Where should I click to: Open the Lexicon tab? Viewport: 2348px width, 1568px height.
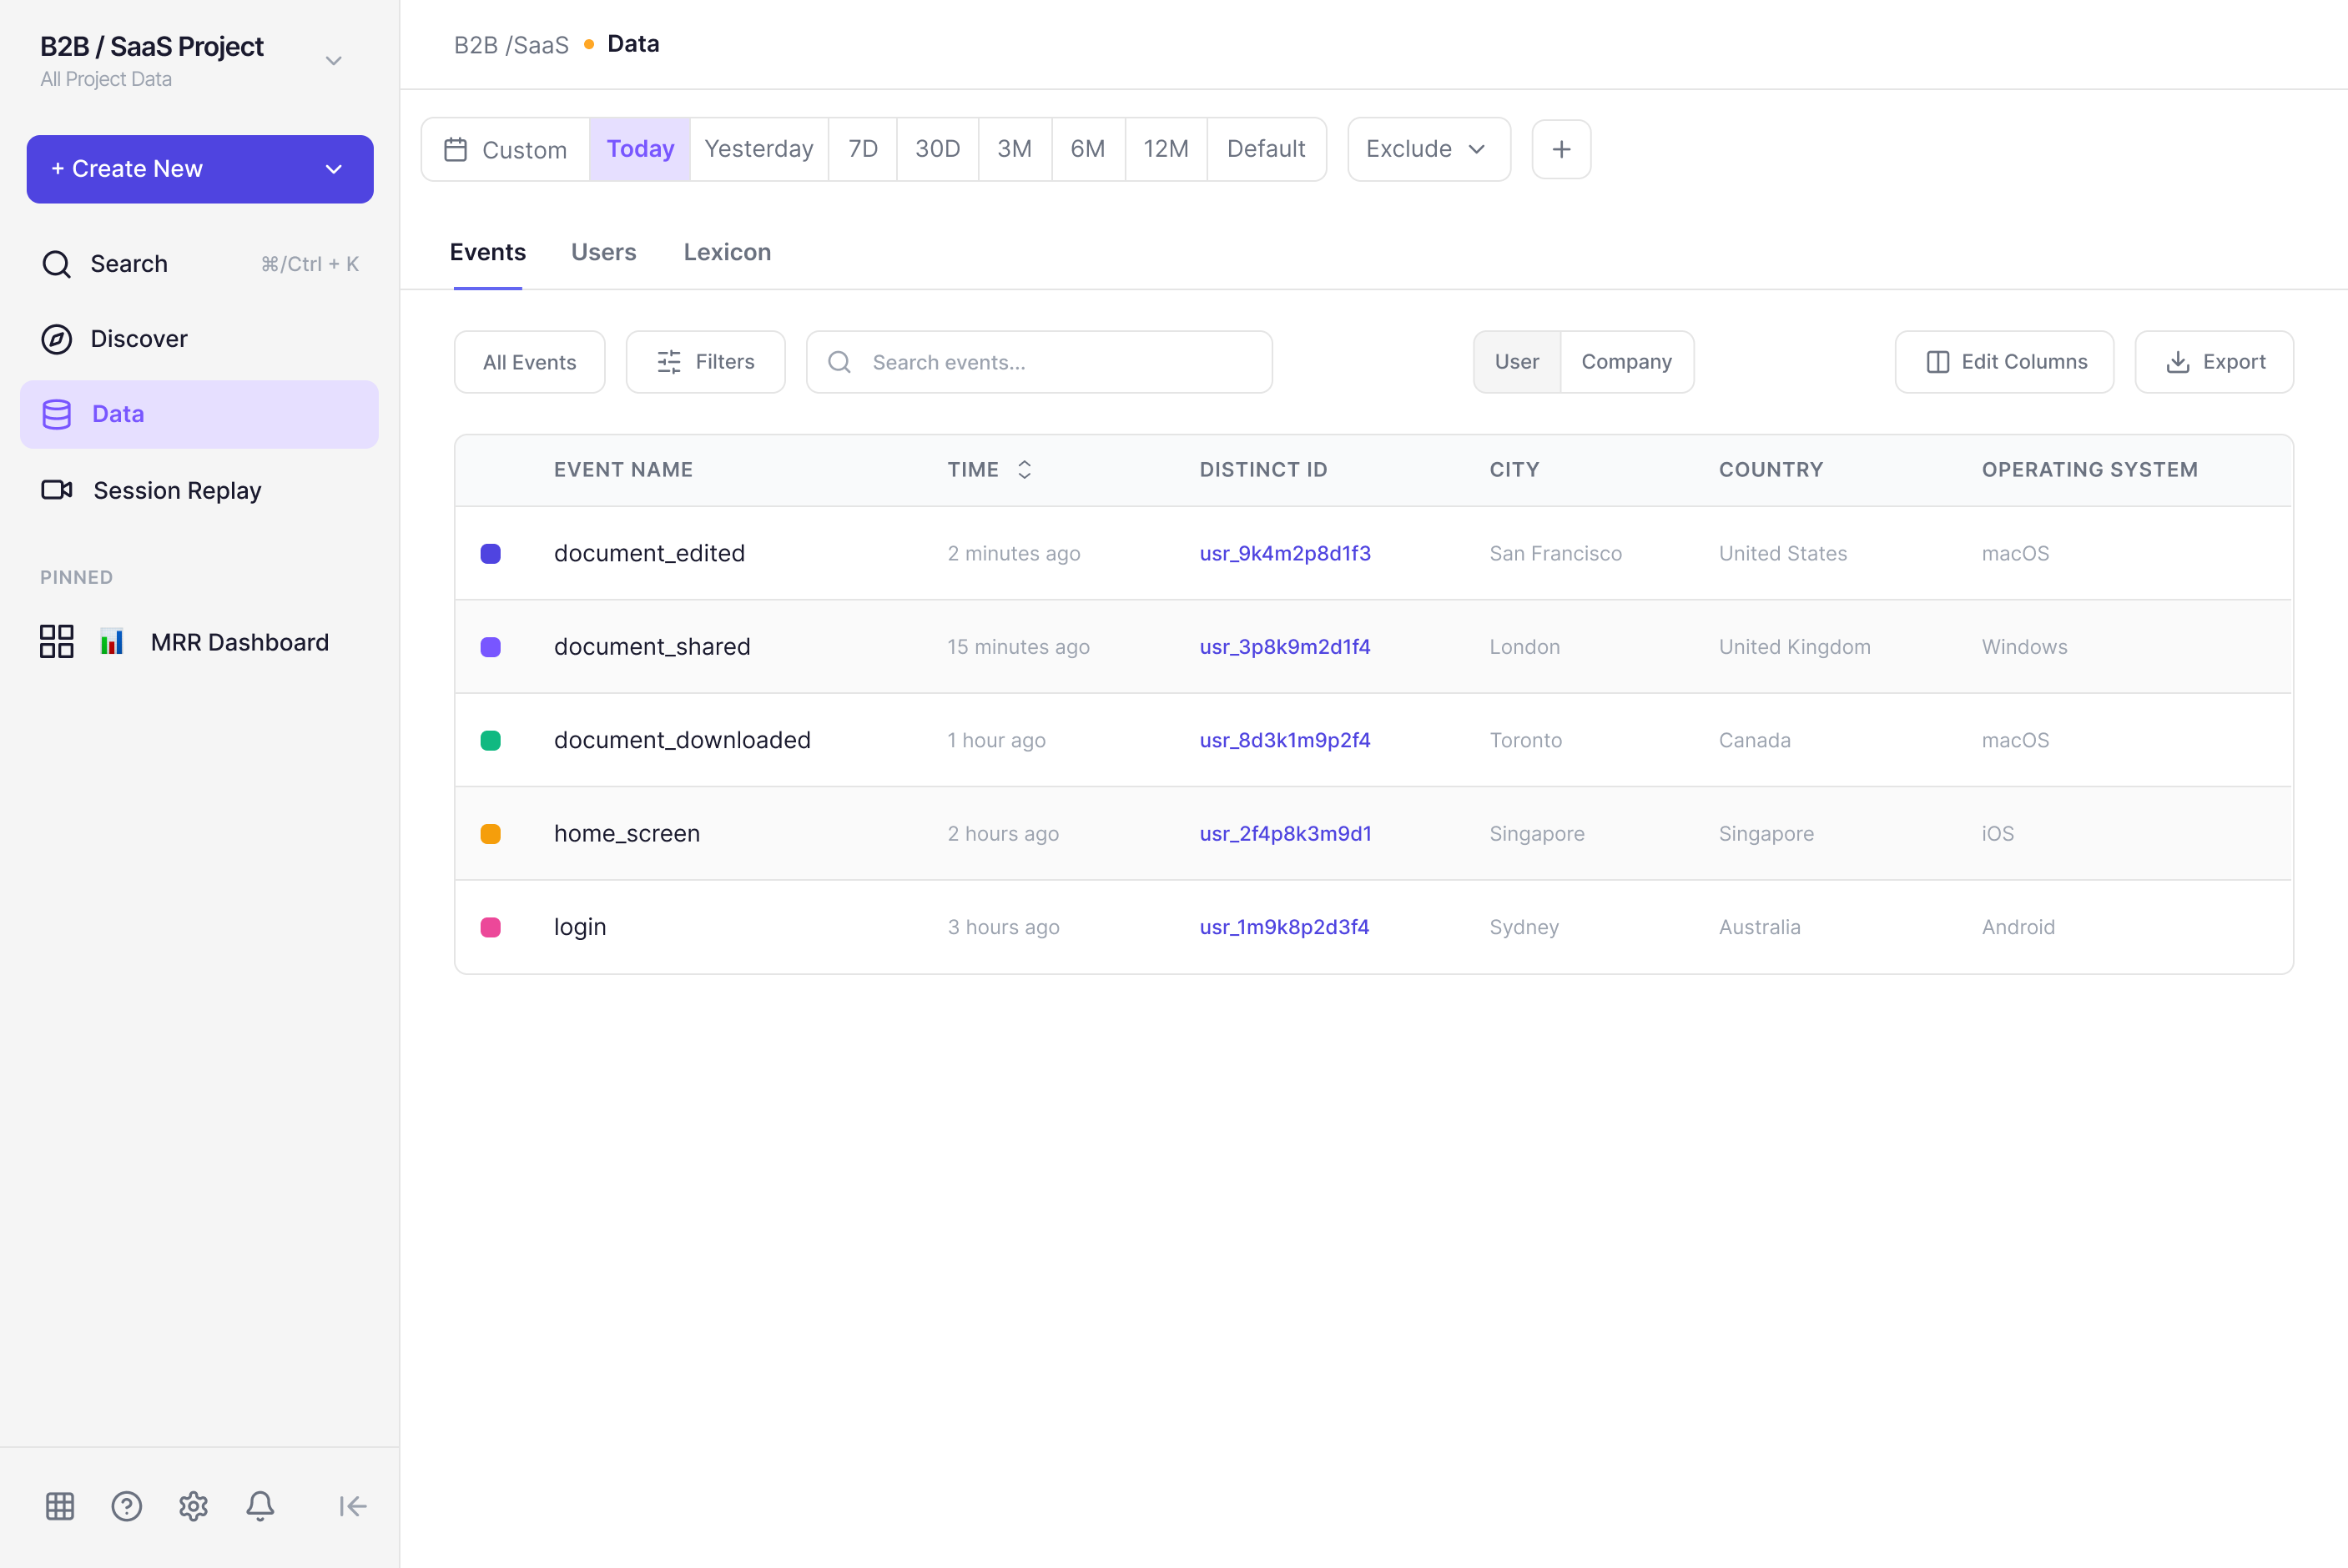[x=728, y=252]
